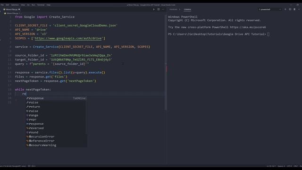This screenshot has width=302, height=170.
Task: Click the PowerShell terminal prompt input
Action: coord(268,34)
